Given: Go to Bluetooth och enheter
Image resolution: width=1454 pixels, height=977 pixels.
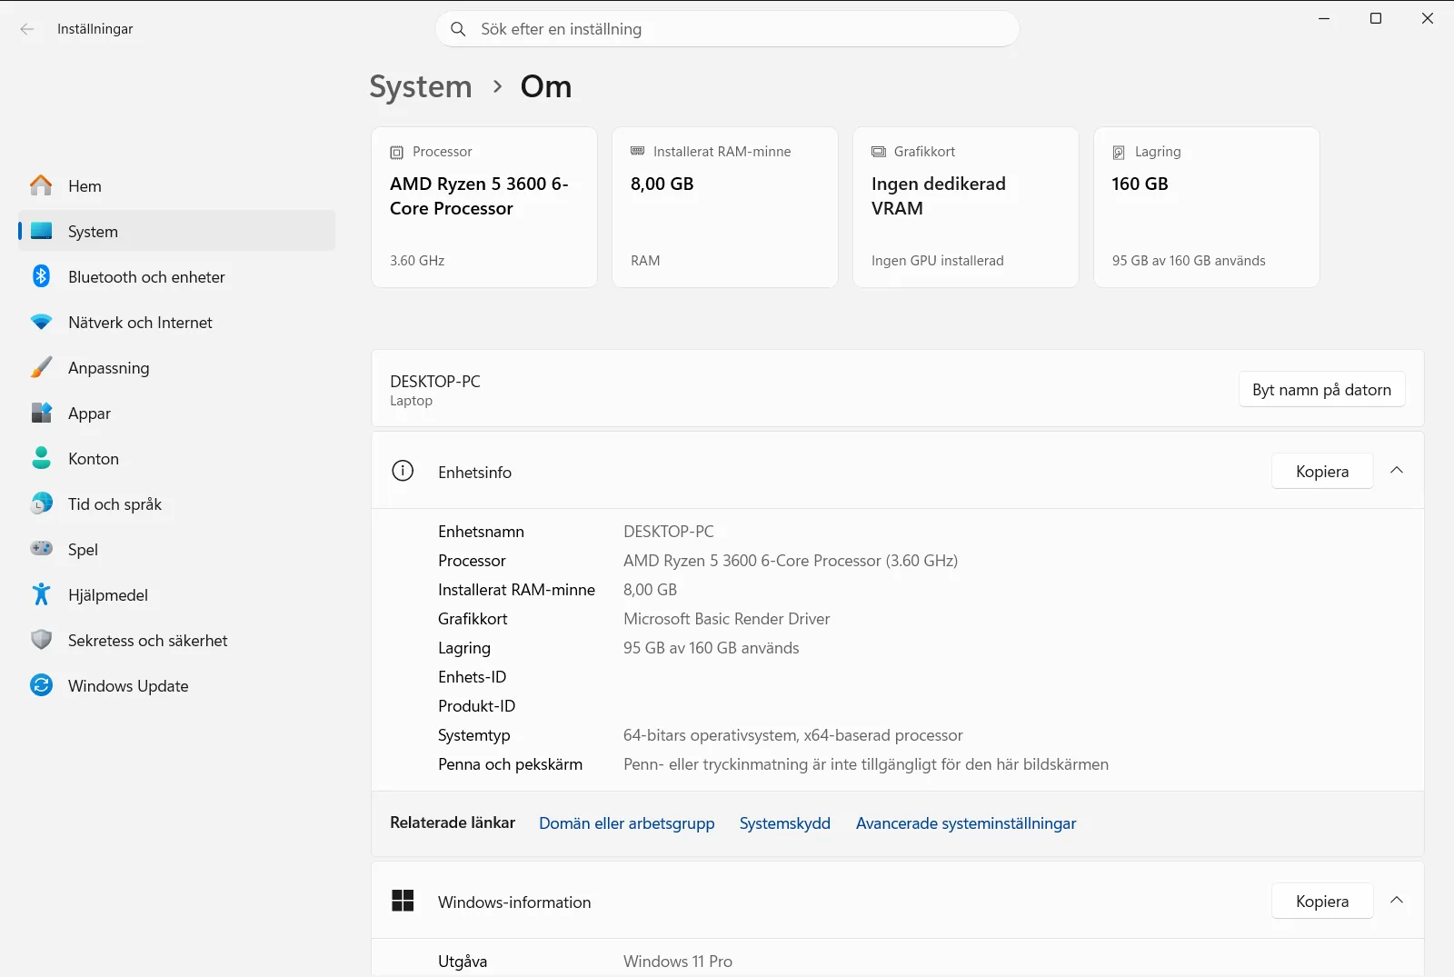Looking at the screenshot, I should coord(176,276).
